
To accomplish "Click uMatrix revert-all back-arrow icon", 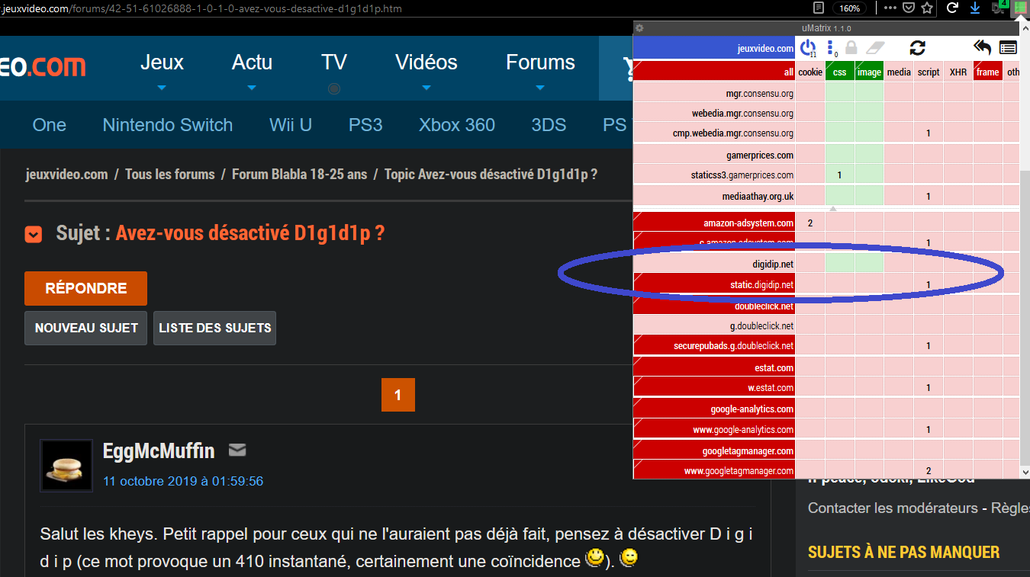I will 983,48.
